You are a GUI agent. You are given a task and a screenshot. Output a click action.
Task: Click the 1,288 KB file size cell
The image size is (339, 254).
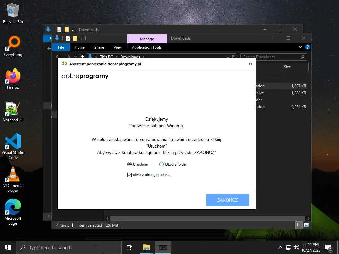[x=298, y=93]
